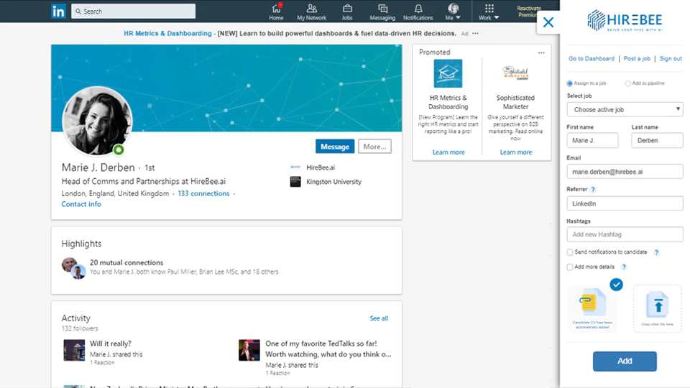The width and height of the screenshot is (690, 388).
Task: Open Promoted card options ellipsis
Action: 541,52
